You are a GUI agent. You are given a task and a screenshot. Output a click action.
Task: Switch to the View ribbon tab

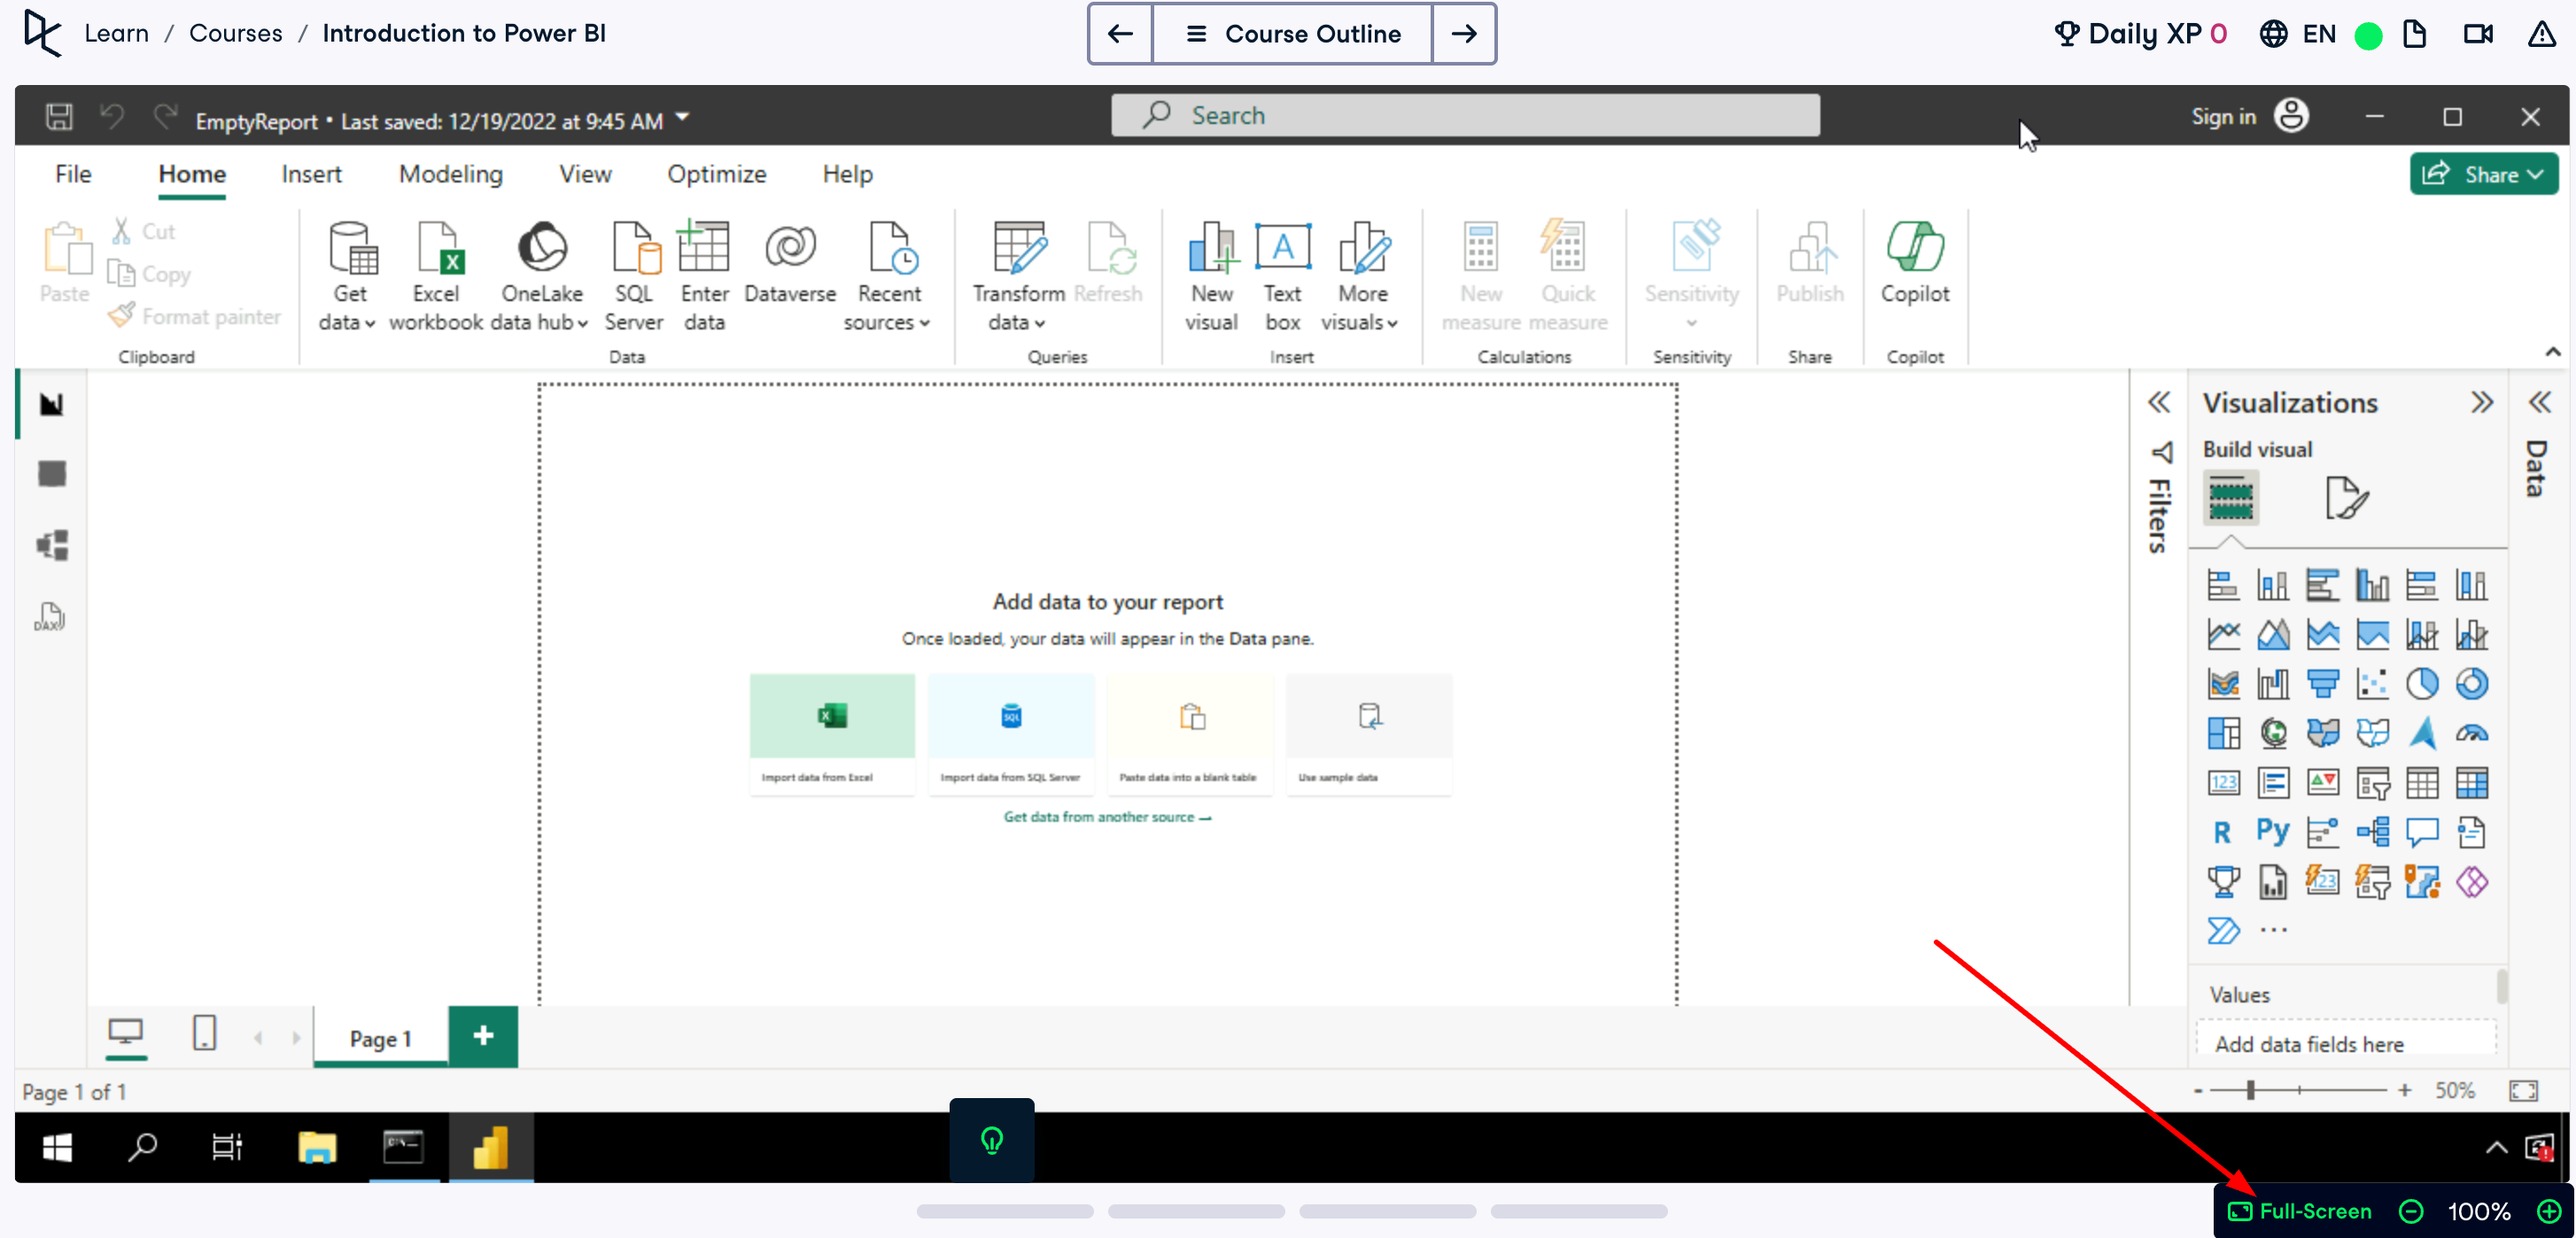(x=585, y=174)
